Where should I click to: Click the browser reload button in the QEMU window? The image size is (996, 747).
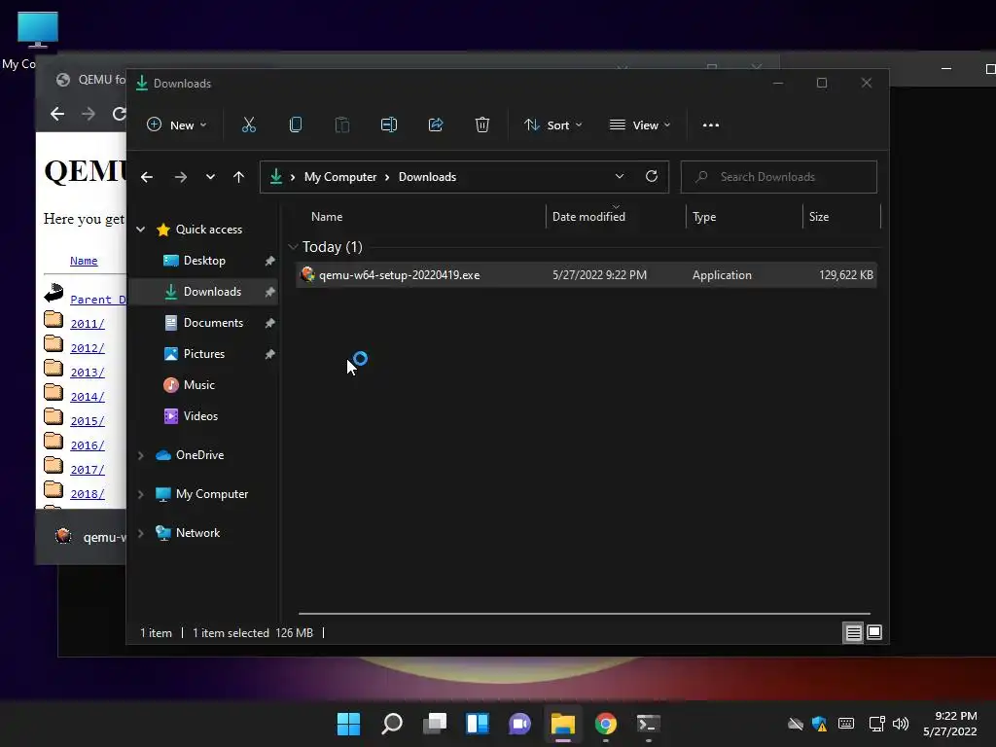pos(119,114)
